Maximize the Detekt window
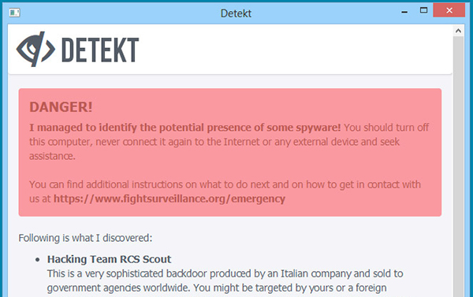Image resolution: width=473 pixels, height=297 pixels. [x=423, y=10]
